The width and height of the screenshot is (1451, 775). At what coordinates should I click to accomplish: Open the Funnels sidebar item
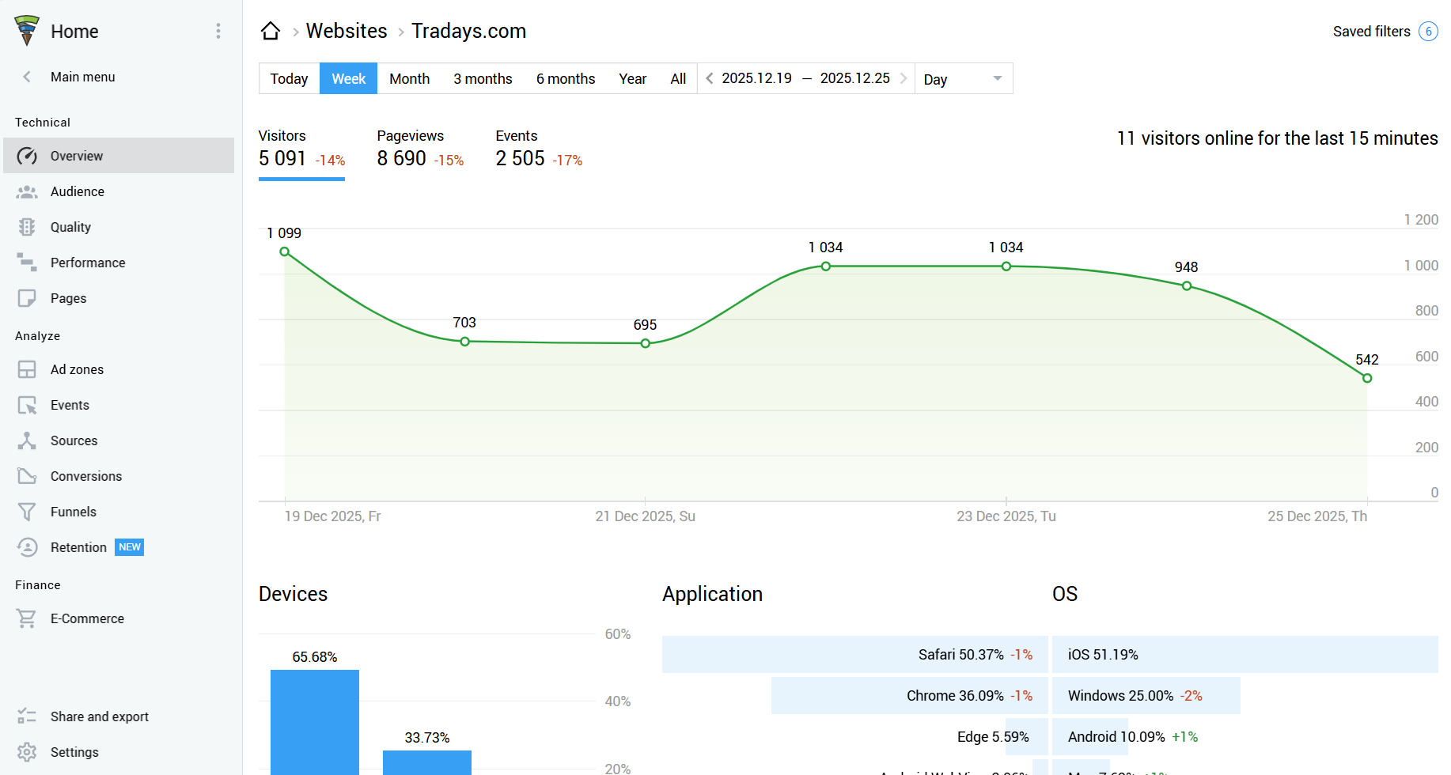(119, 512)
